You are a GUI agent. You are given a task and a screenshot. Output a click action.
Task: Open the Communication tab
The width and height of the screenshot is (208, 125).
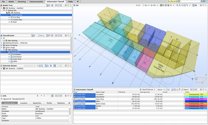(x=36, y=2)
